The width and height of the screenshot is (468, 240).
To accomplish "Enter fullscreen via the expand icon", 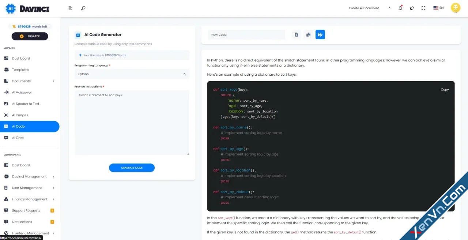I will [423, 8].
